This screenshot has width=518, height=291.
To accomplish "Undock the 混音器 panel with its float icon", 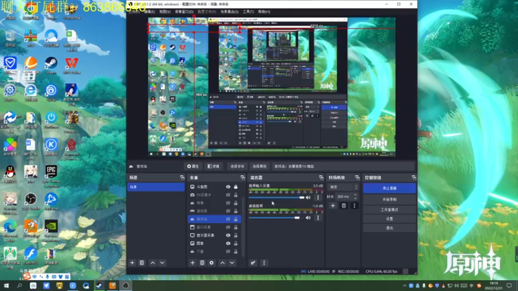I will click(x=321, y=177).
